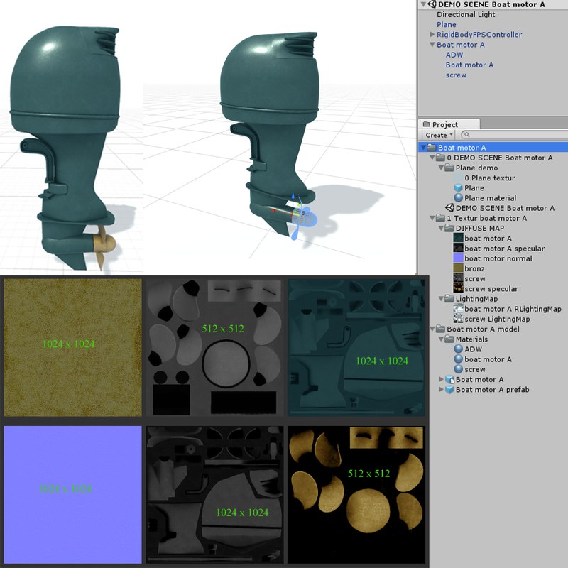Collapse the LightingMap folder
The height and width of the screenshot is (568, 568).
click(x=441, y=299)
